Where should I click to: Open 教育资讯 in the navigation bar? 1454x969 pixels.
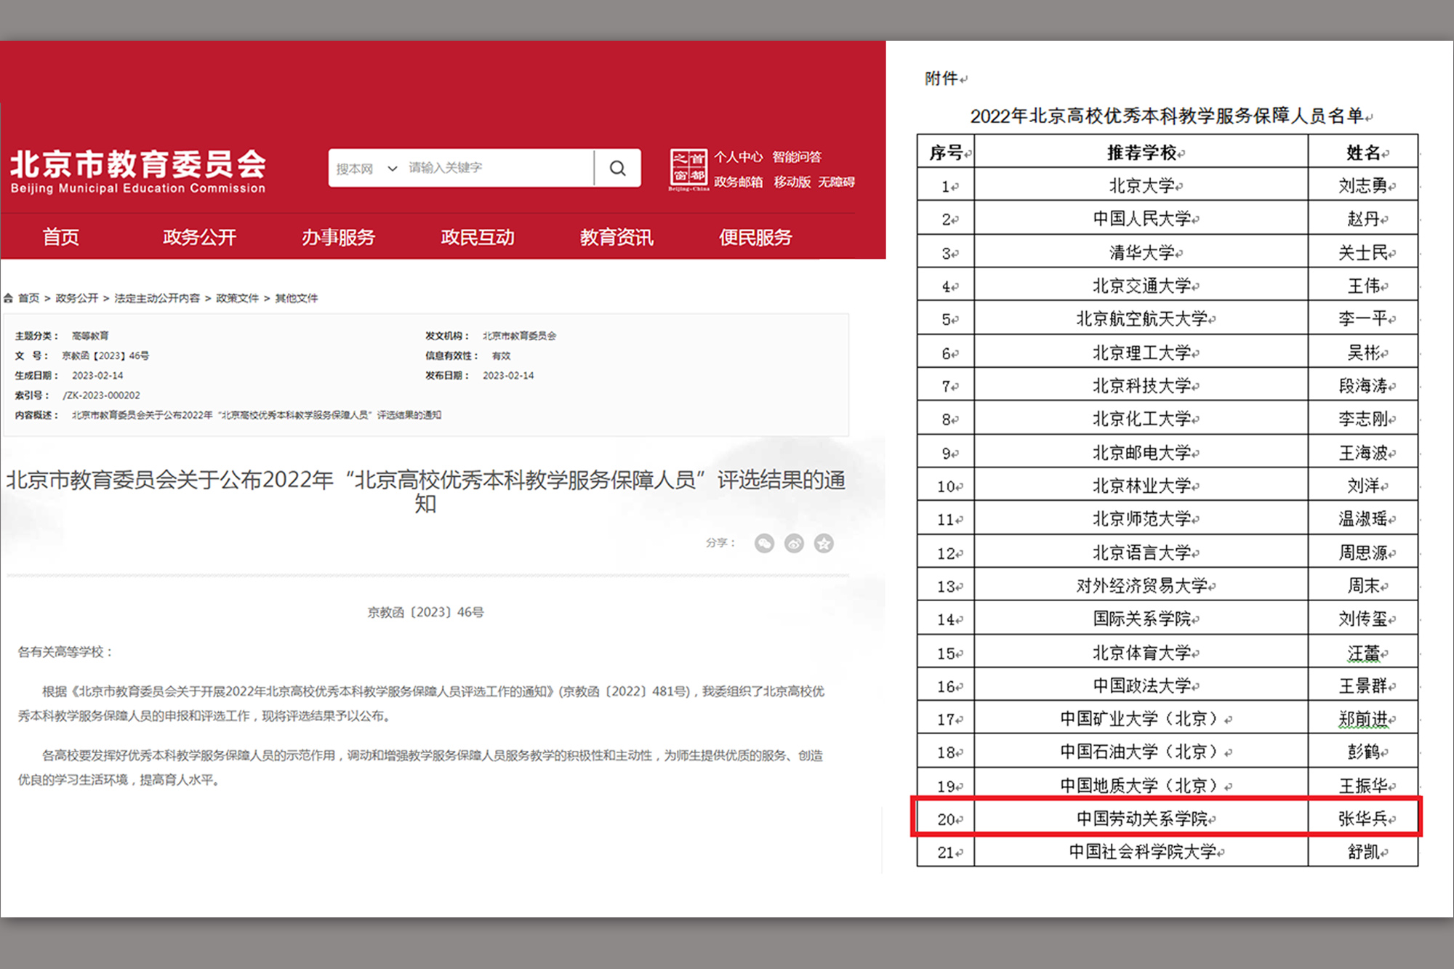[616, 237]
